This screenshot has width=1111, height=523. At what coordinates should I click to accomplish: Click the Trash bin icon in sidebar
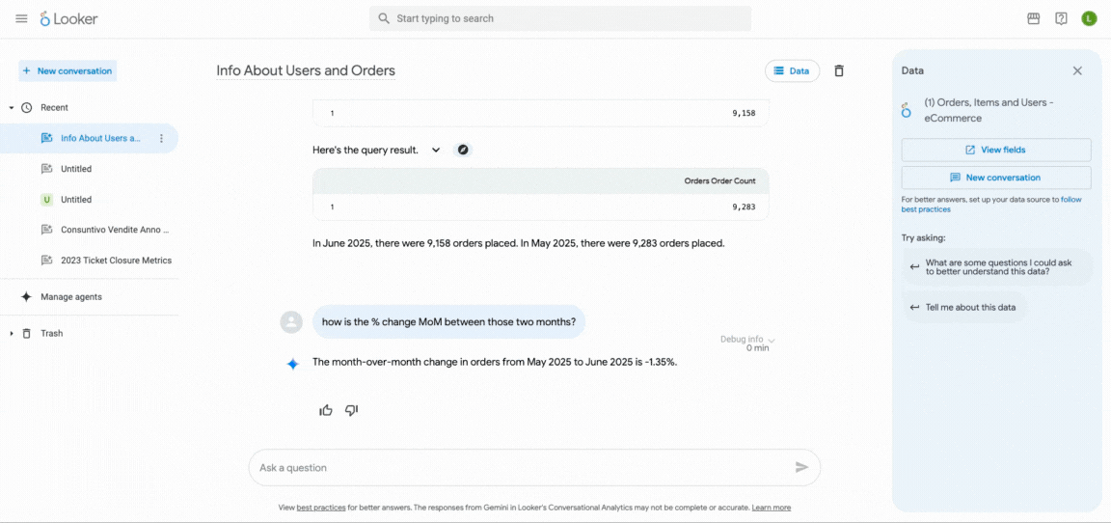[x=26, y=333]
